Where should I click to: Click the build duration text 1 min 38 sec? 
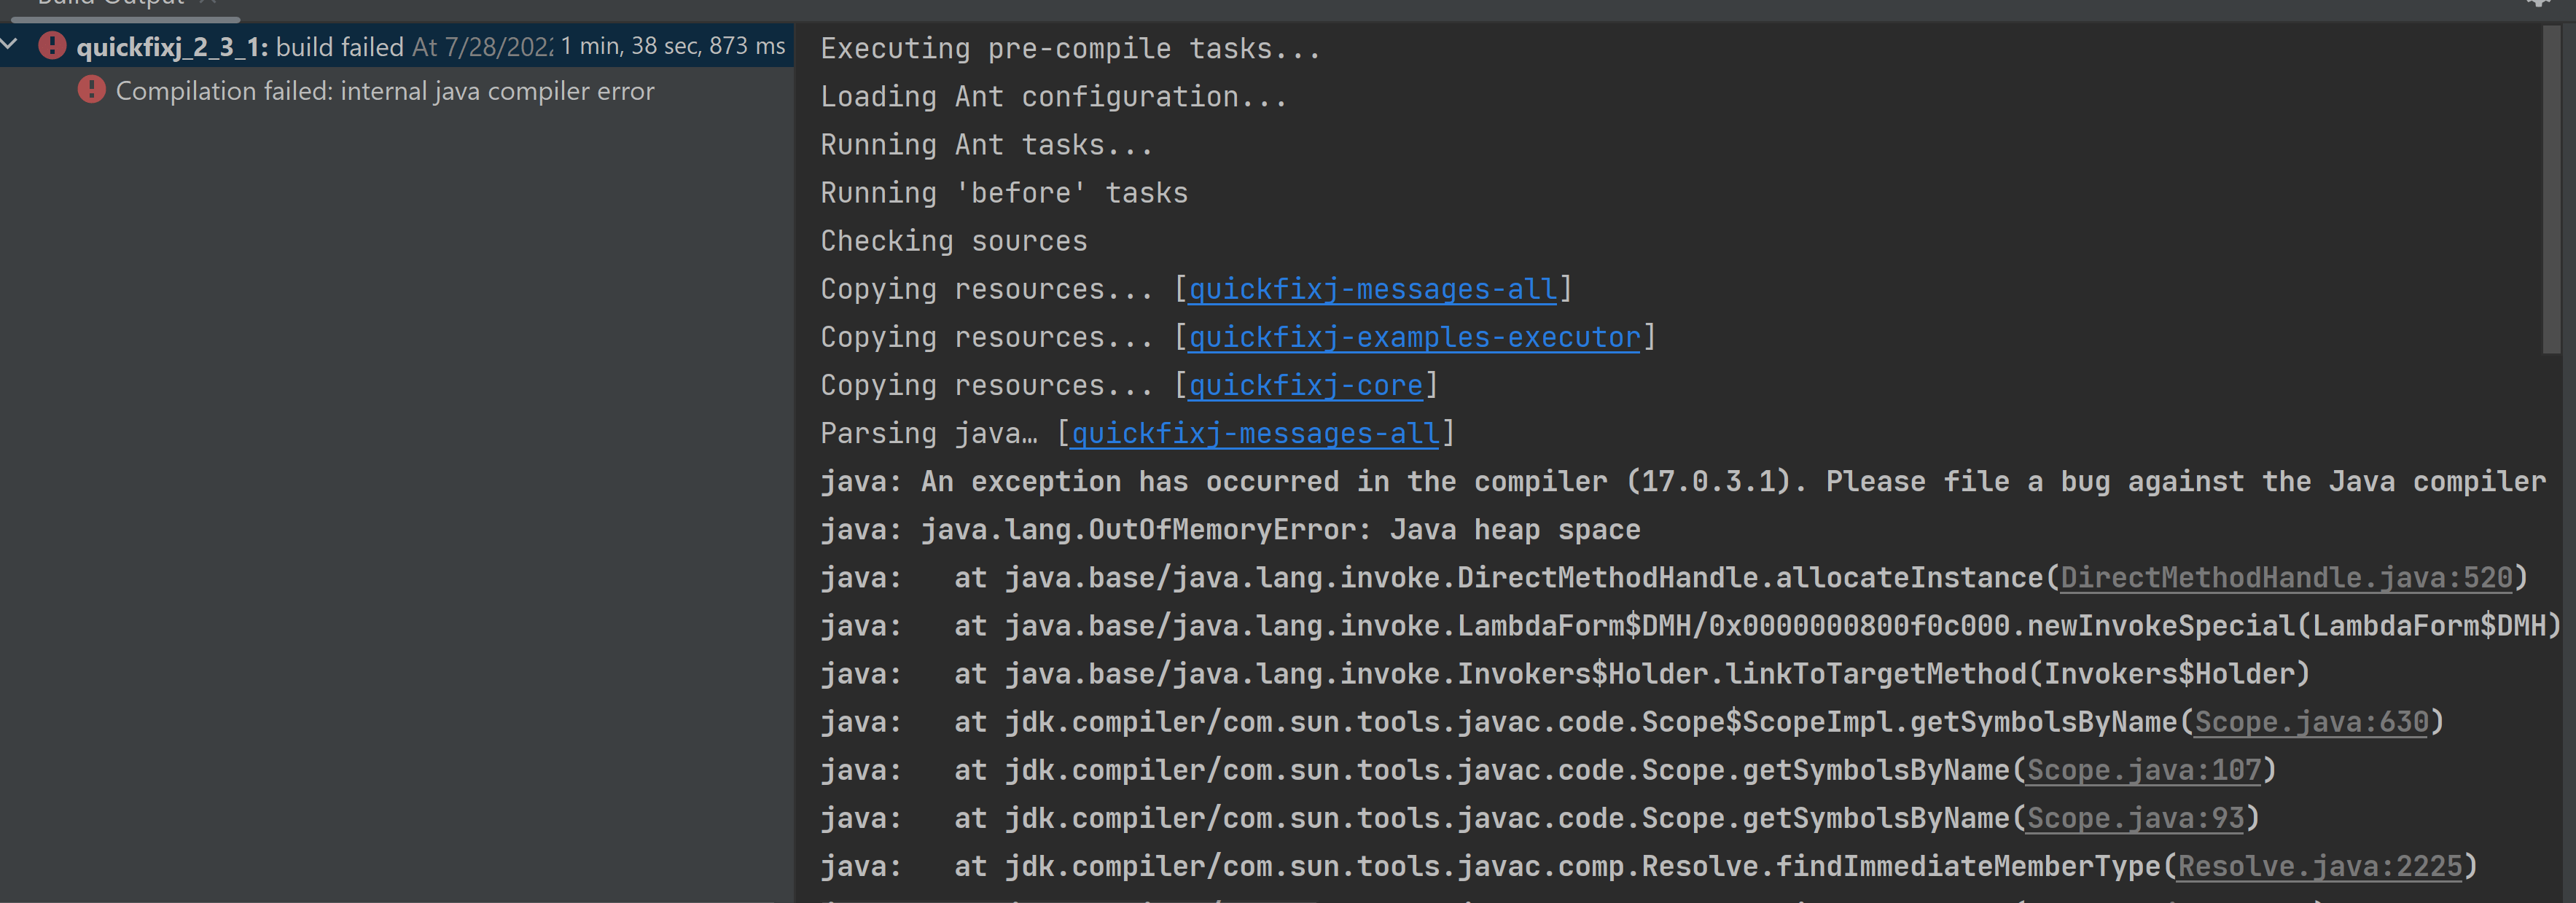(672, 46)
